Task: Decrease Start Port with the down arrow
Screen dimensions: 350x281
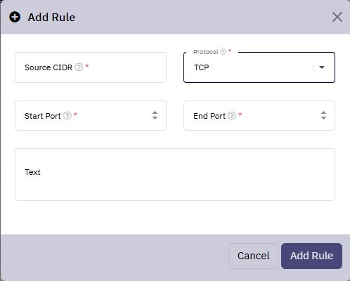Action: 155,118
